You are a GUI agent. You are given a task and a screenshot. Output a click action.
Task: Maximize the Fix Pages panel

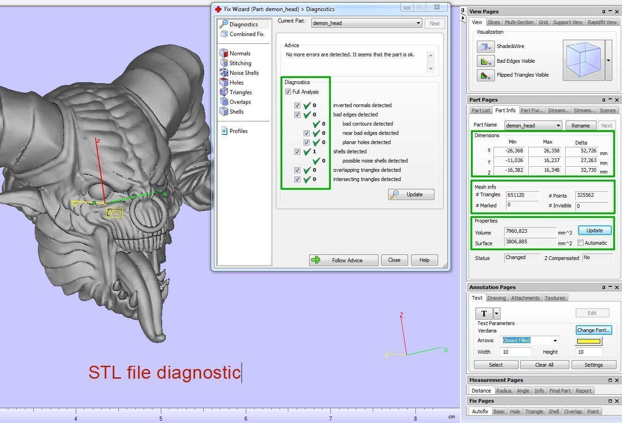tap(610, 401)
